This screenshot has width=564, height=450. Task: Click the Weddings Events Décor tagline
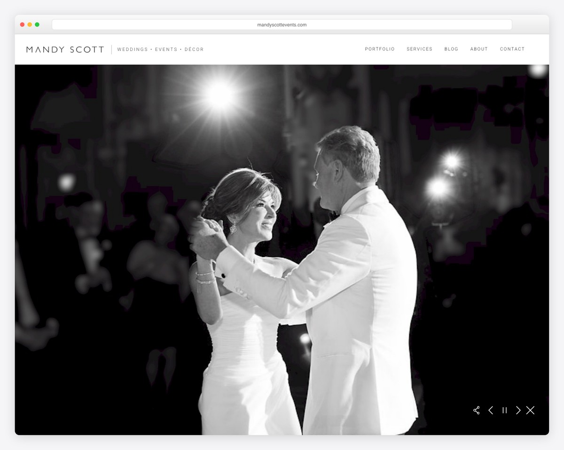click(161, 49)
